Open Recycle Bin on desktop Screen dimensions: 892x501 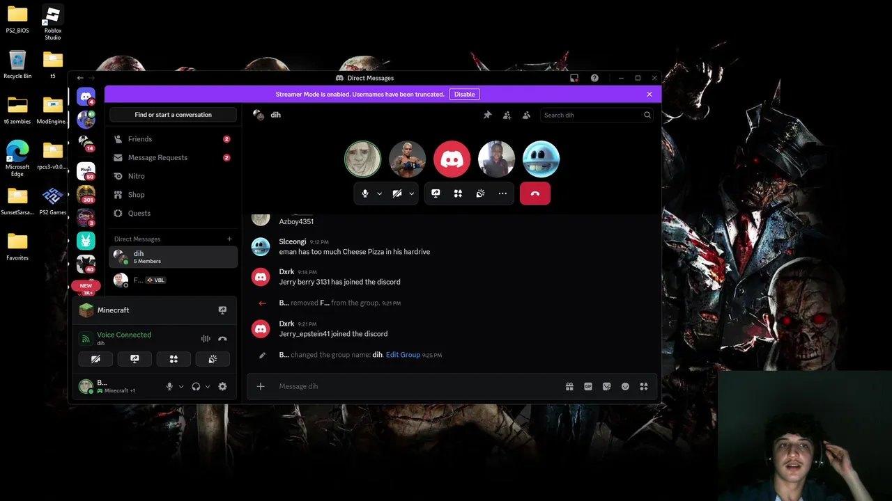(17, 64)
